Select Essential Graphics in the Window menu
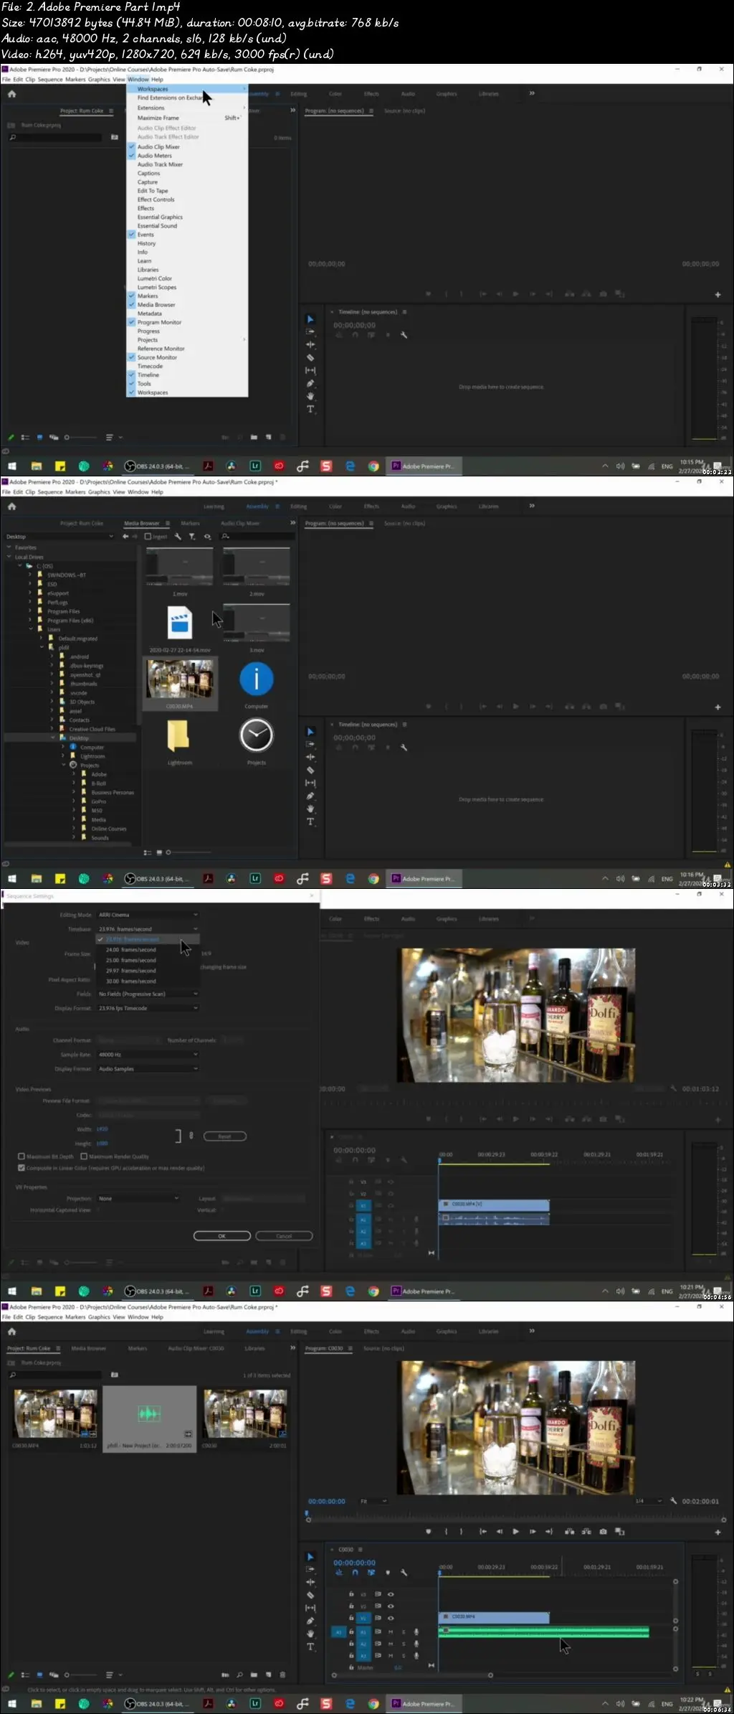 coord(160,217)
